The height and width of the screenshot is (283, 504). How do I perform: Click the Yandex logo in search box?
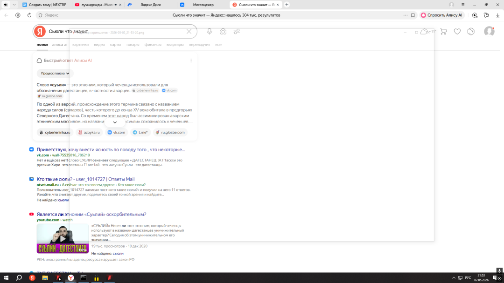(x=40, y=31)
